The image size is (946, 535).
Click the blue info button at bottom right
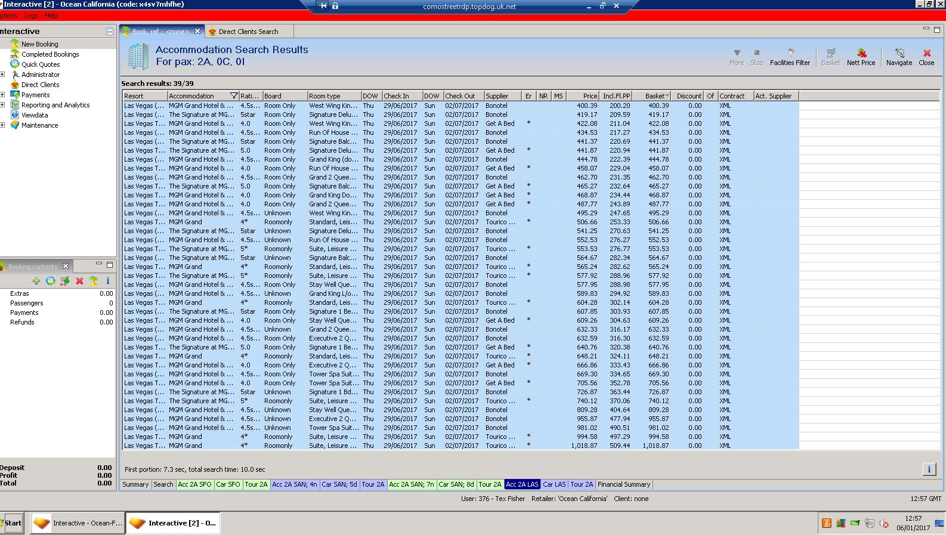click(x=929, y=469)
